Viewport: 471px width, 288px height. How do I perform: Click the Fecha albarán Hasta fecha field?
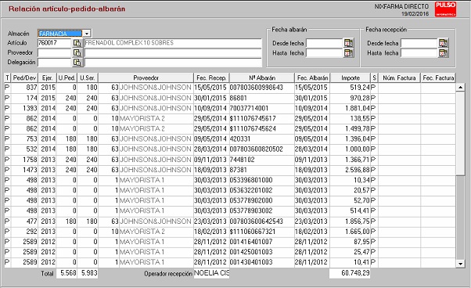(x=325, y=53)
